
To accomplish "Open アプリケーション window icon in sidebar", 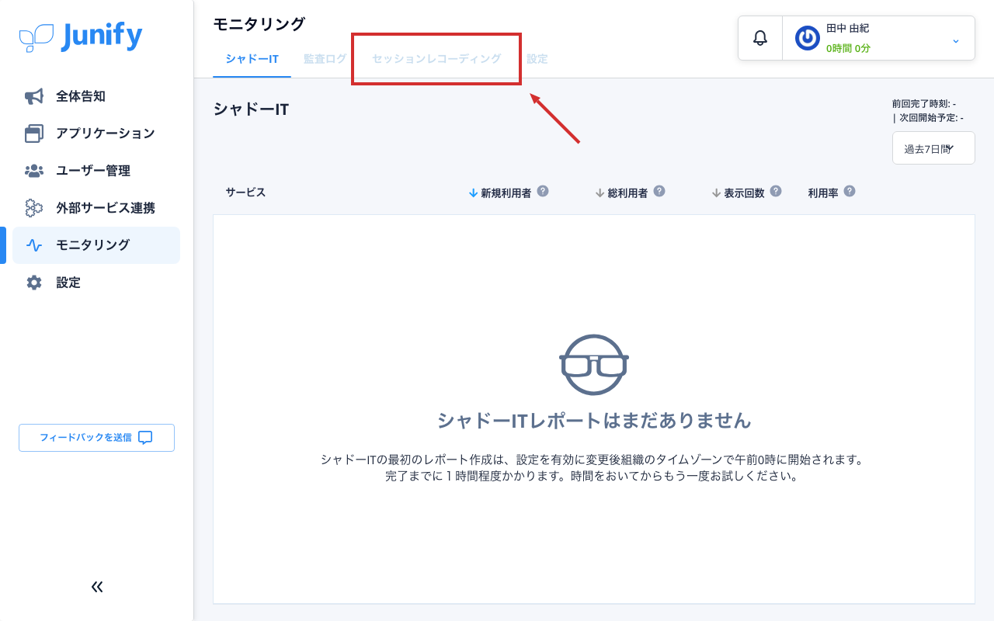I will tap(34, 134).
